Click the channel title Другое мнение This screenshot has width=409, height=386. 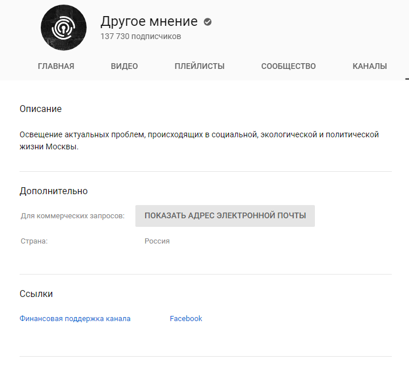pyautogui.click(x=149, y=22)
